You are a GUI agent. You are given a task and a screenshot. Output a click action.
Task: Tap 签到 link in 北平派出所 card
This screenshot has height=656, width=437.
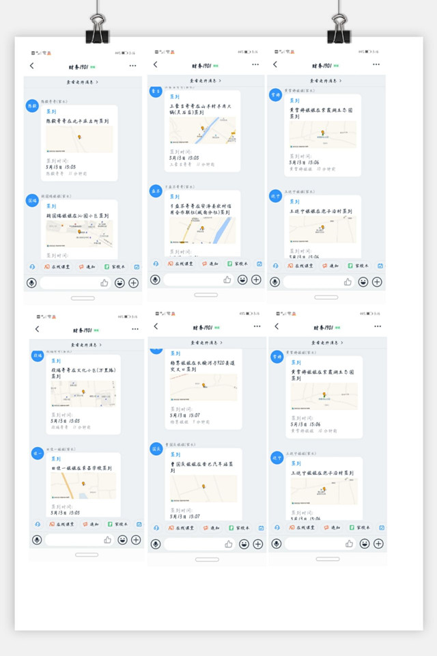point(51,111)
